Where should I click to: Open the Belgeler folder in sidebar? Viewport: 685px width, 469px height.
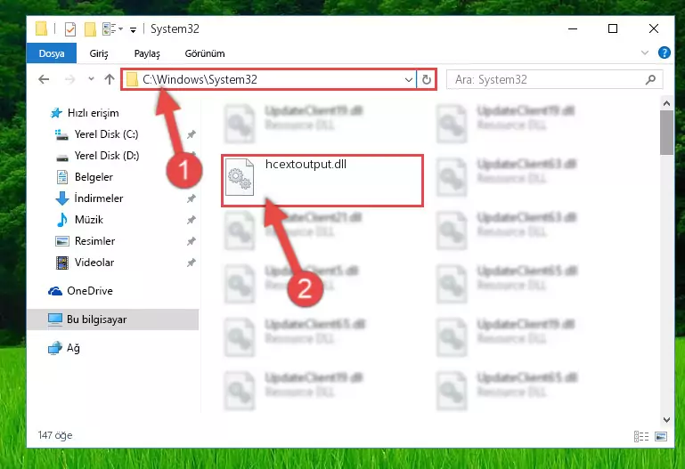tap(94, 177)
